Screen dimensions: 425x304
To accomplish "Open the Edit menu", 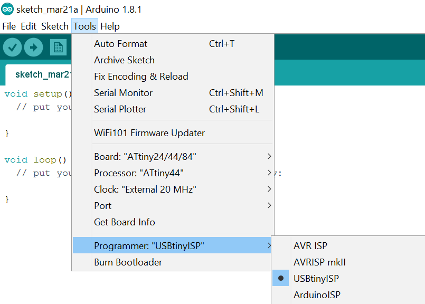I will click(29, 26).
